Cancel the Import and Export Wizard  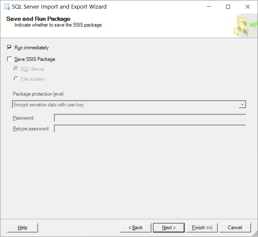(x=235, y=228)
